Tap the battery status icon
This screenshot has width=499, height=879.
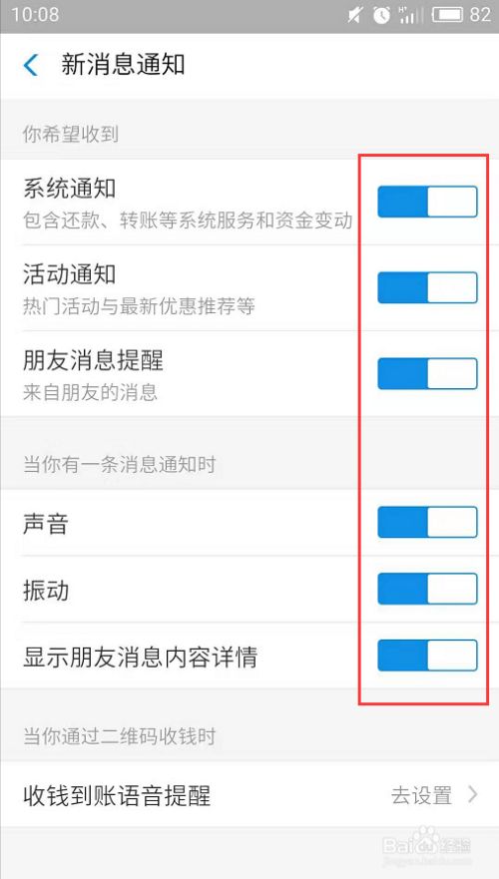coord(447,15)
